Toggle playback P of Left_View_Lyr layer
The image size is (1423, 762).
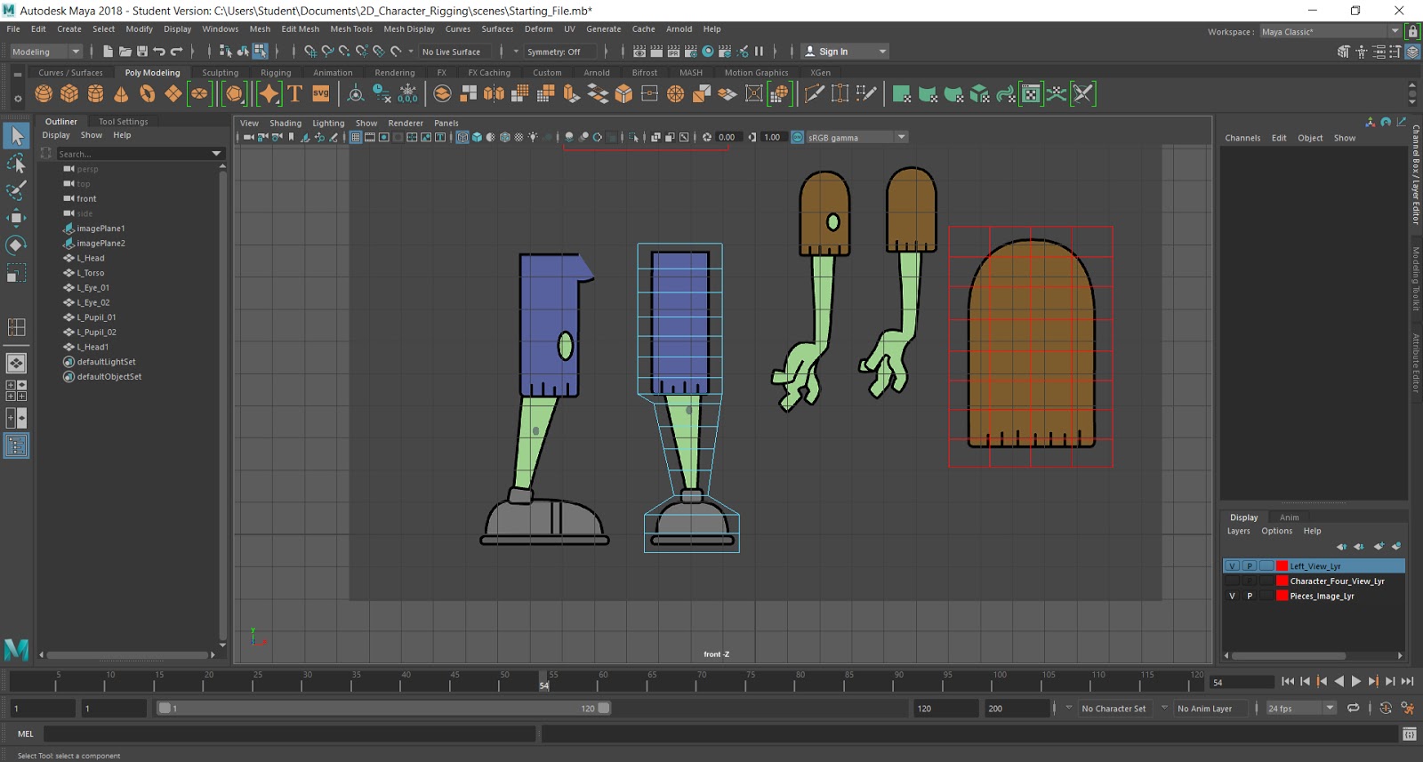[1250, 566]
